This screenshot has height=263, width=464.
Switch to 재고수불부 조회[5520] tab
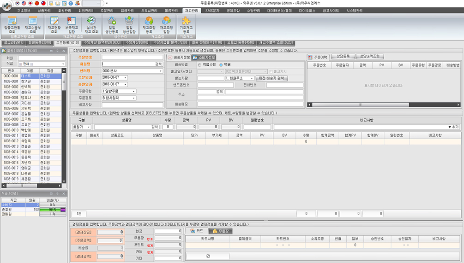click(x=276, y=43)
